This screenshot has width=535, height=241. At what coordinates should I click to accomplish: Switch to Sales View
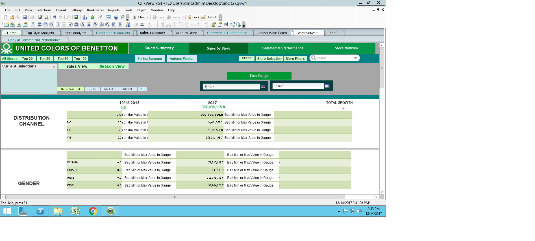77,66
